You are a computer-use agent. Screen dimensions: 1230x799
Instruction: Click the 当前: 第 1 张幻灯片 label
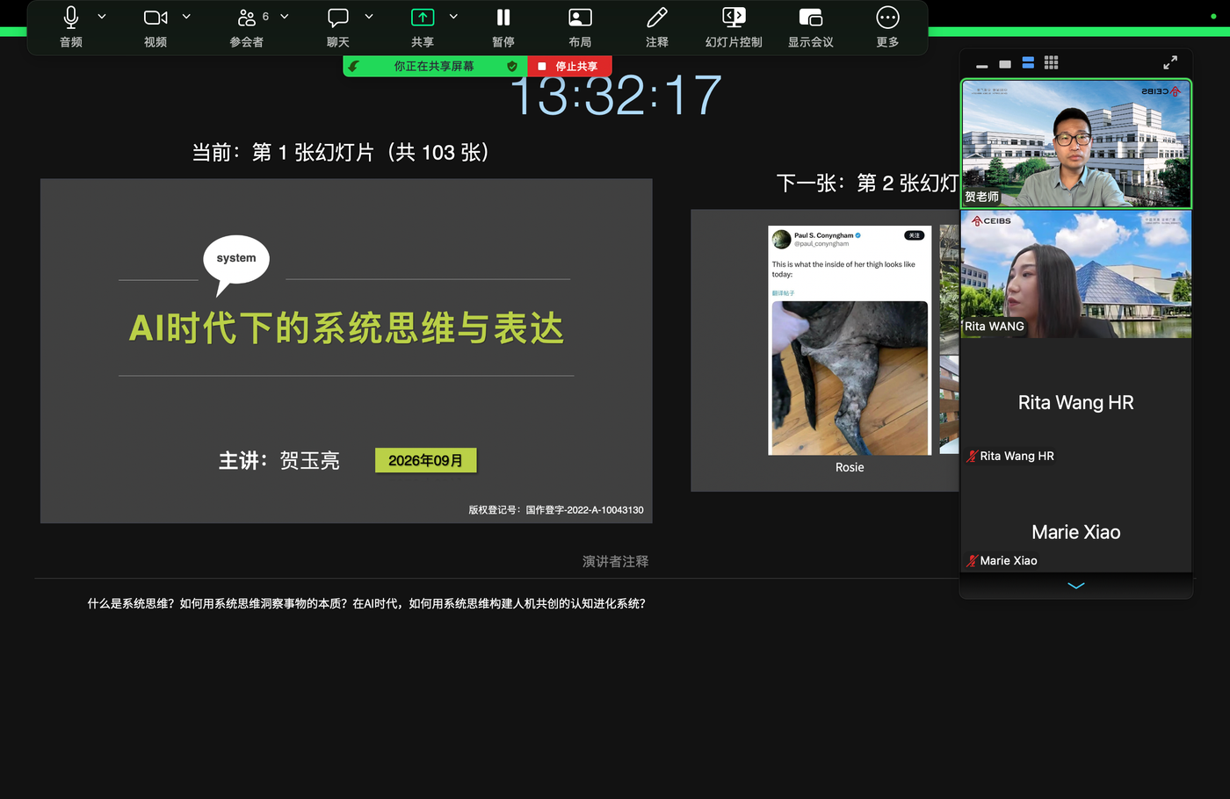click(x=340, y=153)
